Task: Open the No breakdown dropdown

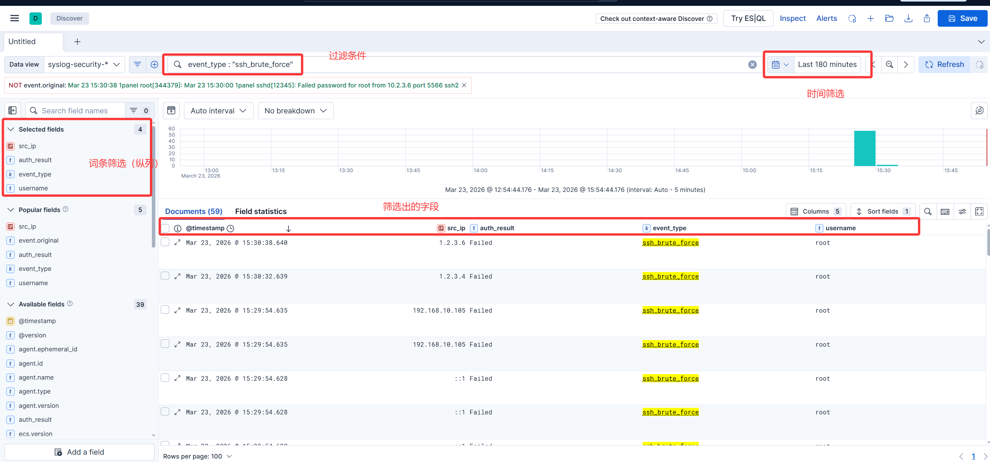Action: pos(296,111)
